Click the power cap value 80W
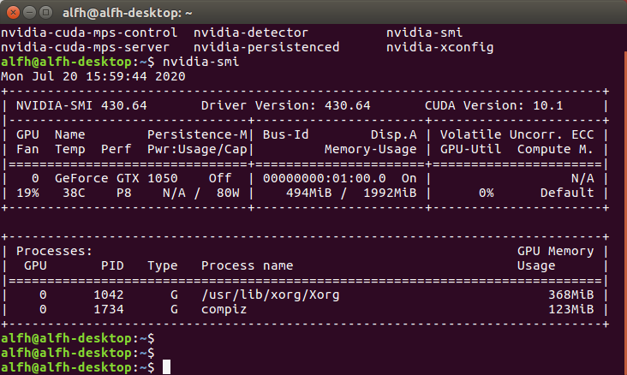Screen dimensions: 627x375 [x=228, y=193]
